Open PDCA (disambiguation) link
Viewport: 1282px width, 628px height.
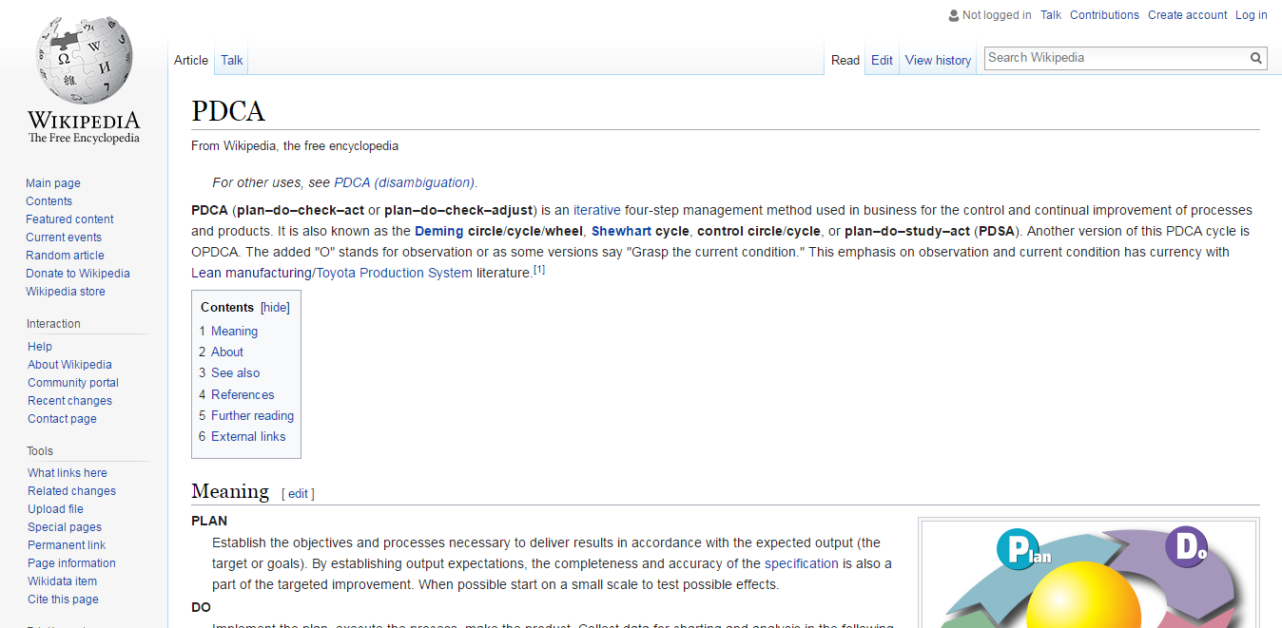(x=404, y=182)
